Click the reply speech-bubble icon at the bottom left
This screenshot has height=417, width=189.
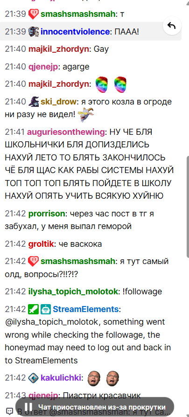9,411
